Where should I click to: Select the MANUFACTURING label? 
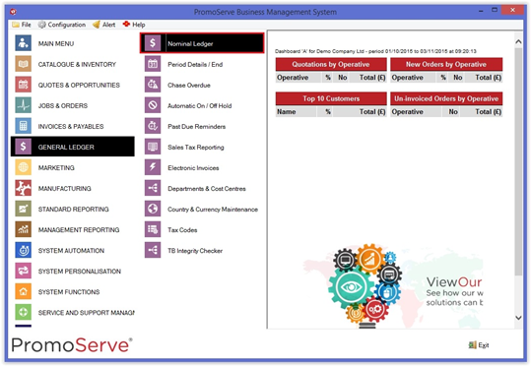(64, 189)
